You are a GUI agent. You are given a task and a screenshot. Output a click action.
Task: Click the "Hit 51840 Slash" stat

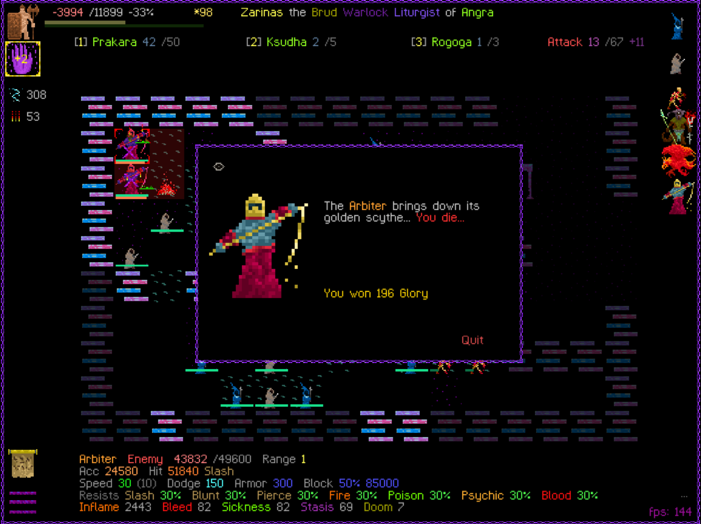tap(191, 471)
